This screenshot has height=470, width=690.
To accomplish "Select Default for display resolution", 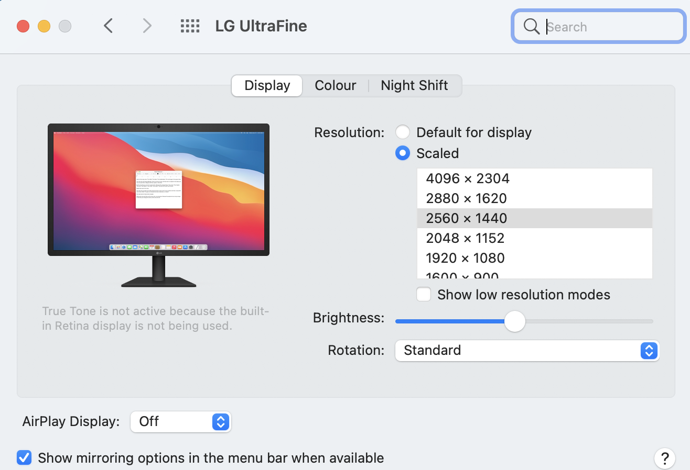I will click(x=403, y=132).
